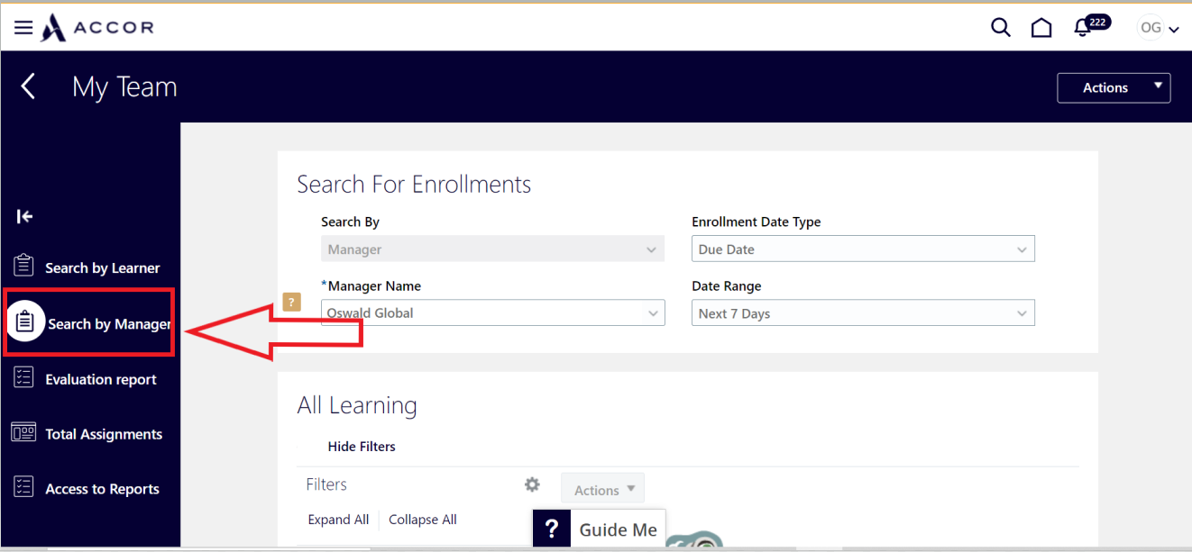This screenshot has width=1192, height=552.
Task: Open the Date Range dropdown
Action: coord(863,313)
